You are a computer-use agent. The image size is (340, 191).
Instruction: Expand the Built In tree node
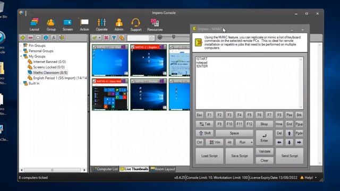(x=21, y=83)
